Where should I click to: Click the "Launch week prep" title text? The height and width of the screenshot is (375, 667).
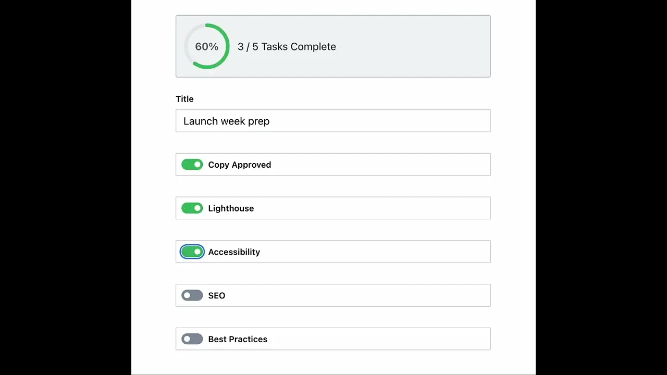(226, 121)
